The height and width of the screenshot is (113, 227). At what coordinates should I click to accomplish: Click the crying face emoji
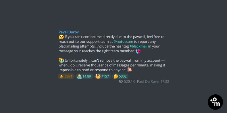pyautogui.click(x=61, y=60)
